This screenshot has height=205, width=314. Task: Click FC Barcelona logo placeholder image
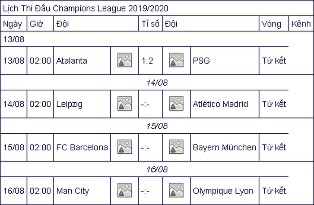(x=125, y=147)
